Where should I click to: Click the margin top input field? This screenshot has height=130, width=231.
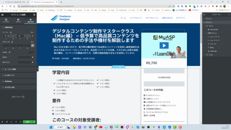tap(6, 36)
